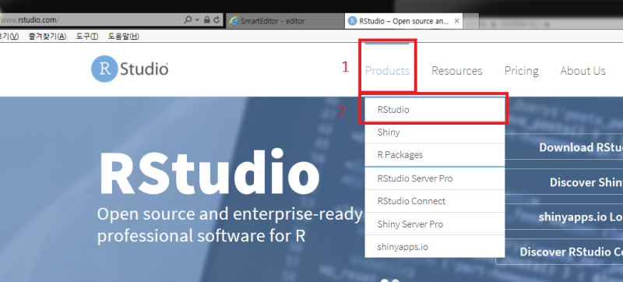
Task: Open the 도구(T) tools menu
Action: click(87, 37)
